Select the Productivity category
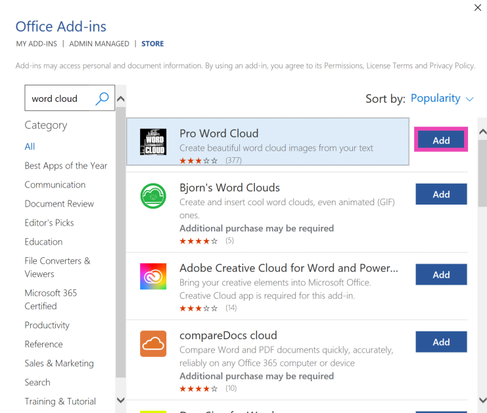 [x=47, y=326]
